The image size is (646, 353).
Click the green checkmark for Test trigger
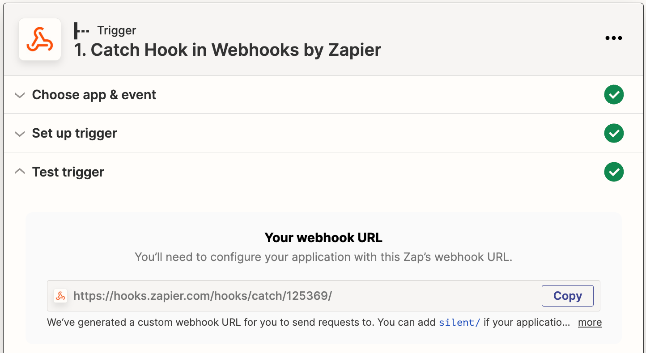click(x=614, y=172)
